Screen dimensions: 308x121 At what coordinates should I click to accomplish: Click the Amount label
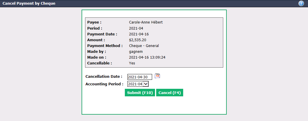click(x=96, y=40)
